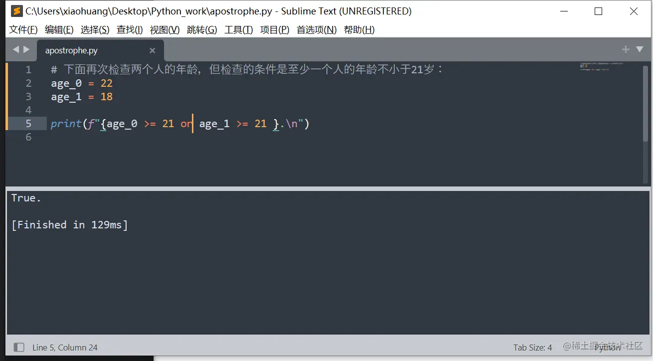Screen dimensions: 653x361
Task: Open the 跳转(G) menu
Action: [x=202, y=30]
